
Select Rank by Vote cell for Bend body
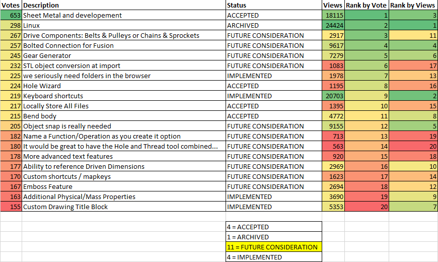coord(367,116)
